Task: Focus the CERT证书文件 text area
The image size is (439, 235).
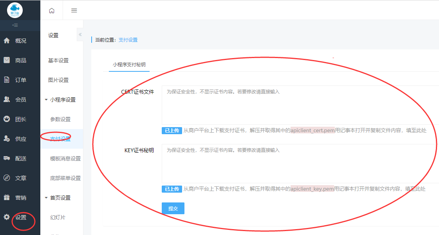Action: click(x=300, y=105)
